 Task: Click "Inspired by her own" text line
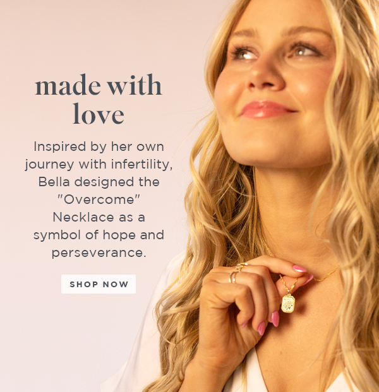[99, 147]
